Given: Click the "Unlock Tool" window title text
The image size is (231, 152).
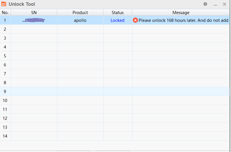Looking at the screenshot, I should click(22, 4).
